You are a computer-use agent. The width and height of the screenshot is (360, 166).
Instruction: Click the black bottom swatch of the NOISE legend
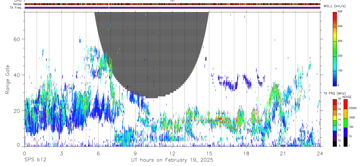(345, 142)
